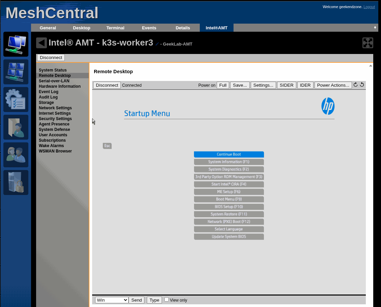This screenshot has height=307, width=381.
Task: Open the multi-desktop monitors sidebar icon
Action: point(16,72)
